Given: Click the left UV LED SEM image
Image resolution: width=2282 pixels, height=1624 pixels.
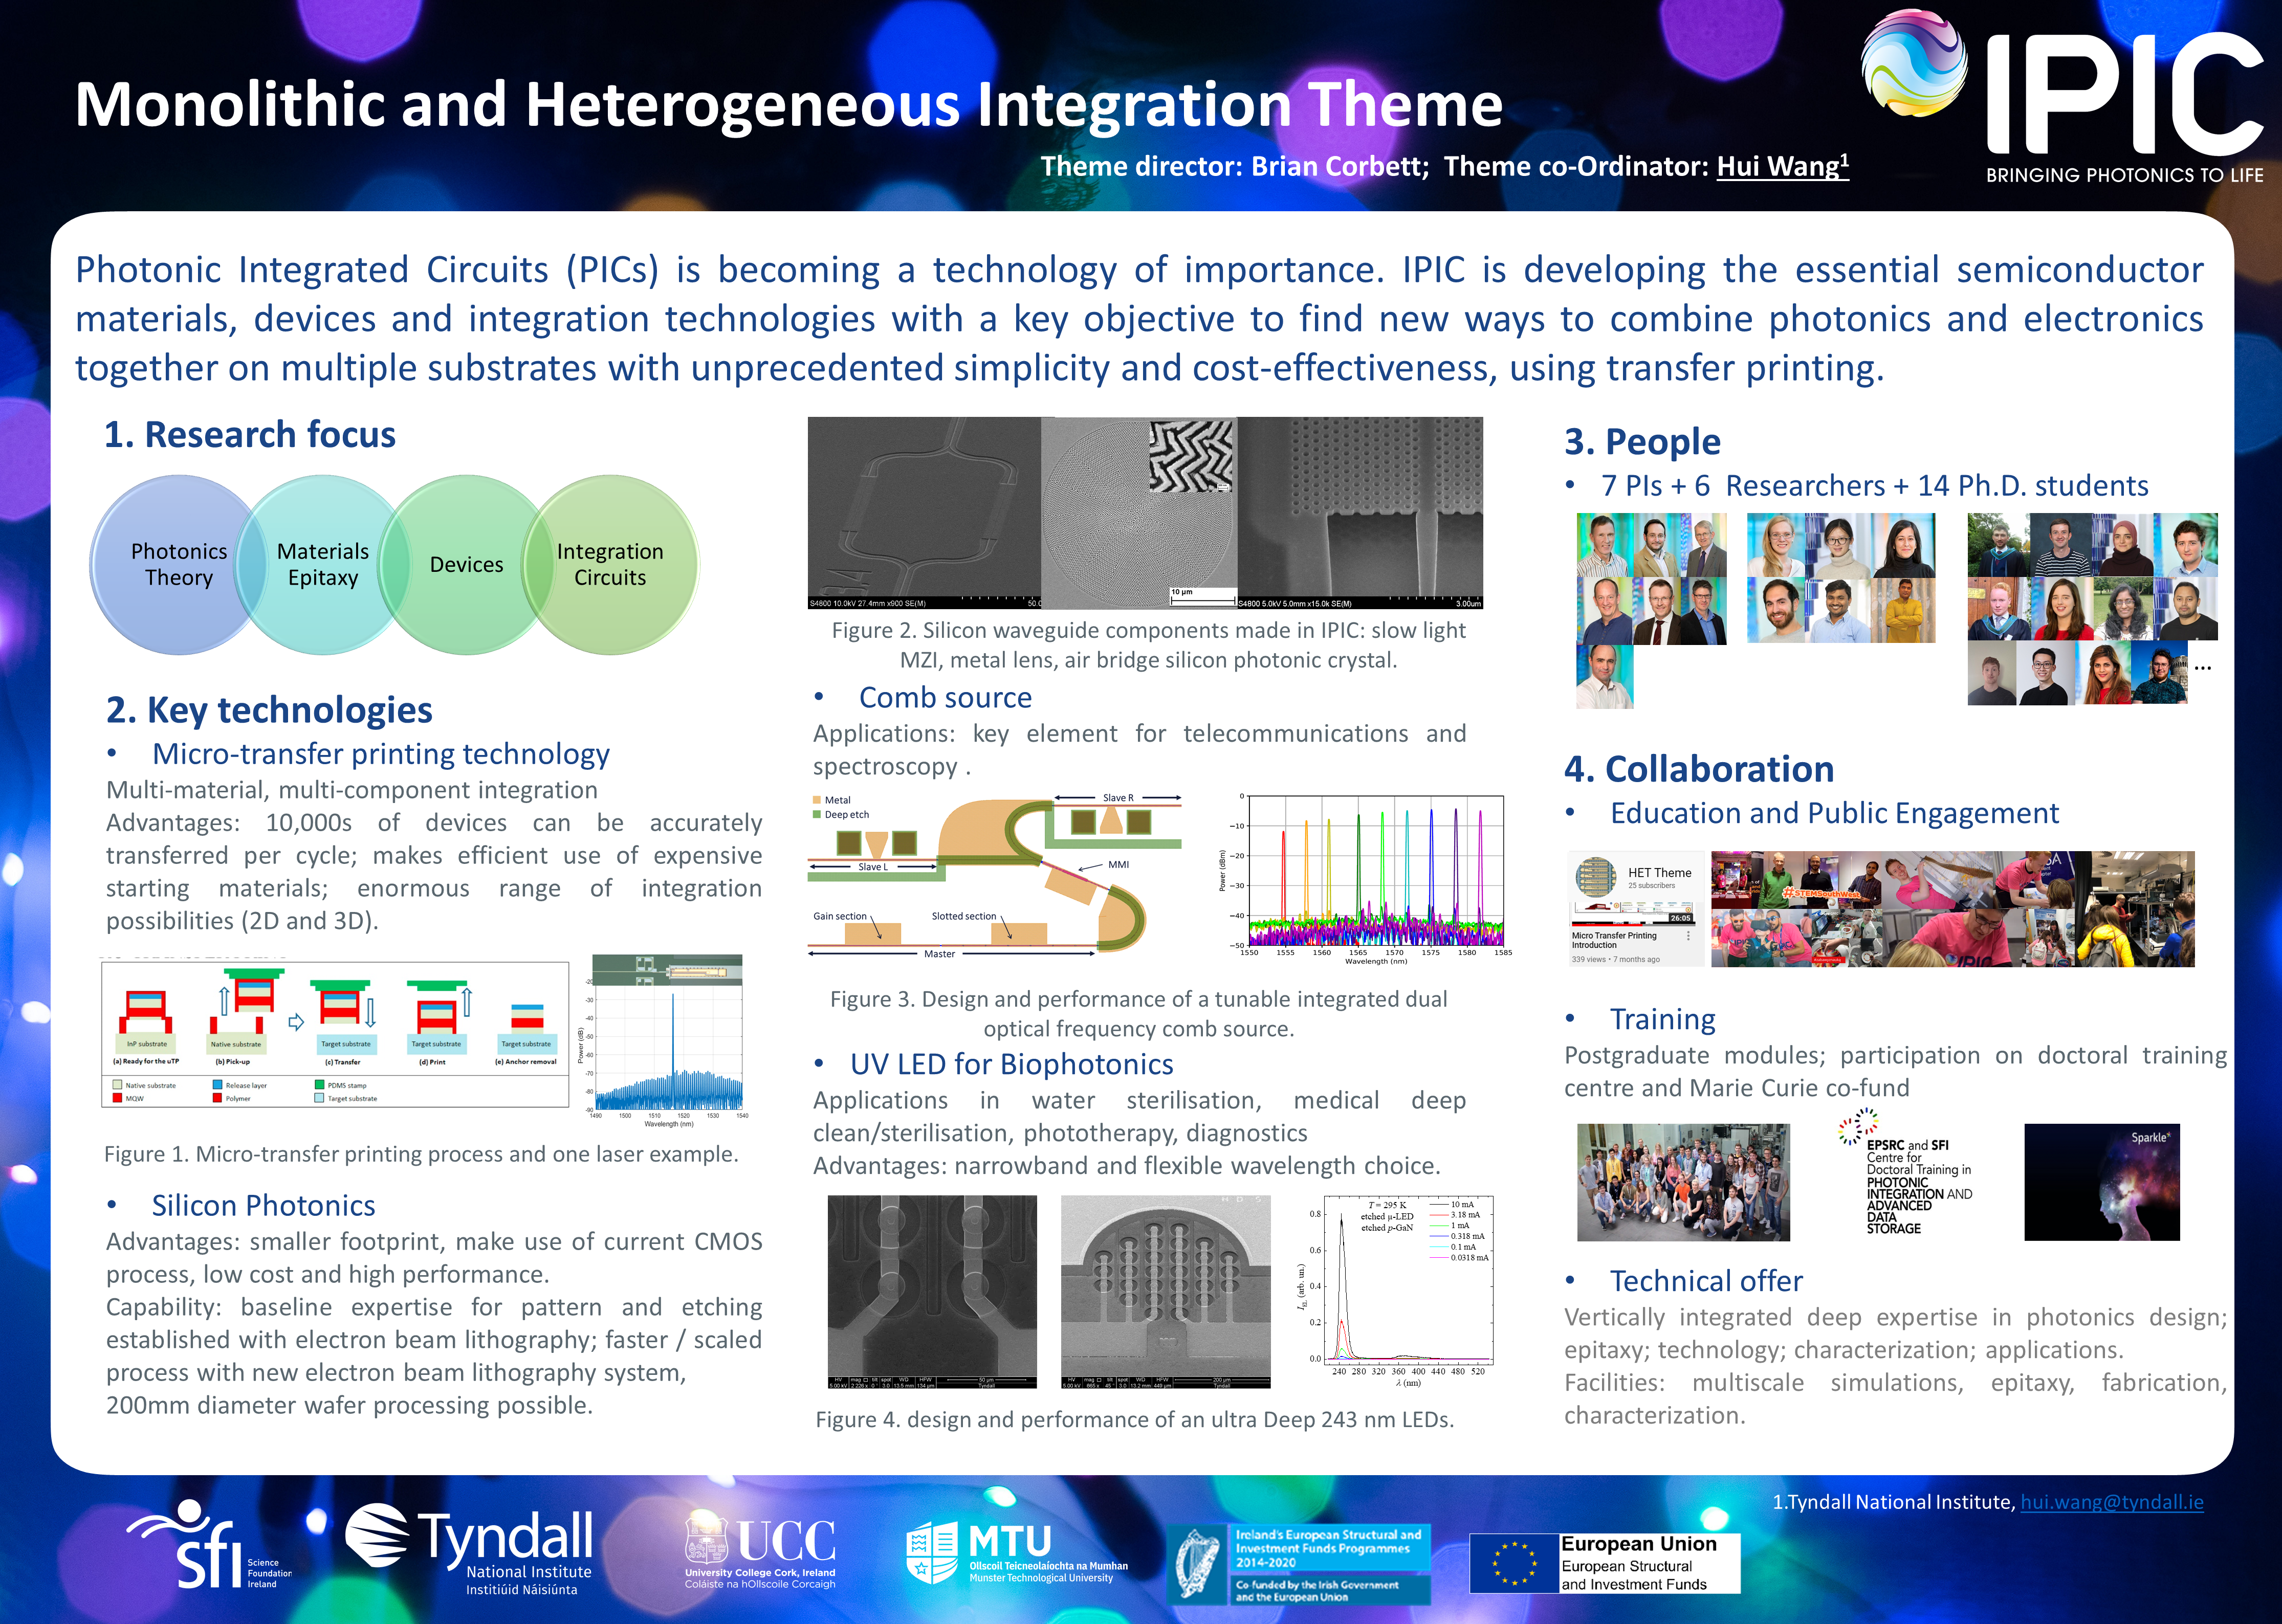Looking at the screenshot, I should pos(932,1292).
